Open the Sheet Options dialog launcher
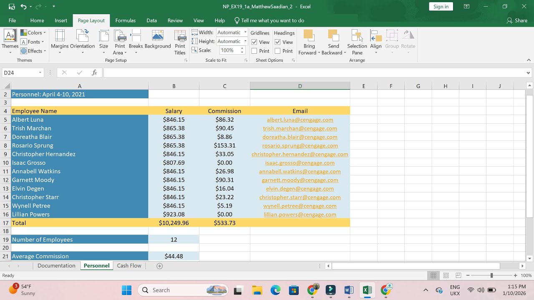Screen dimensions: 534x300 293,60
